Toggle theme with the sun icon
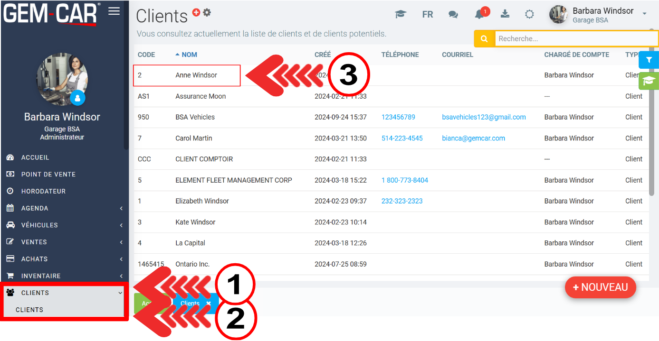The image size is (659, 341). pyautogui.click(x=529, y=14)
